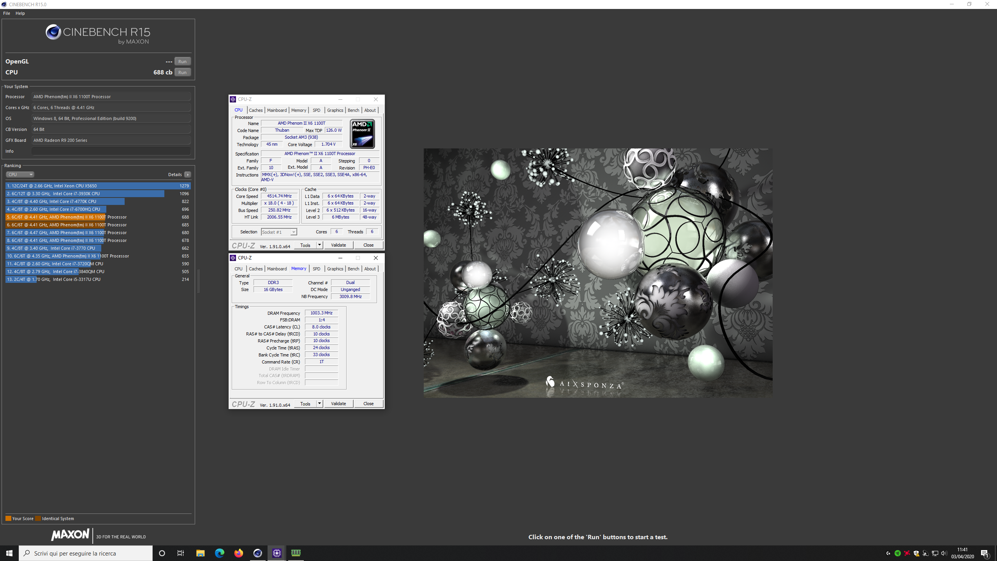Click Tools button in lower CPU-Z window
Viewport: 997px width, 561px height.
305,404
